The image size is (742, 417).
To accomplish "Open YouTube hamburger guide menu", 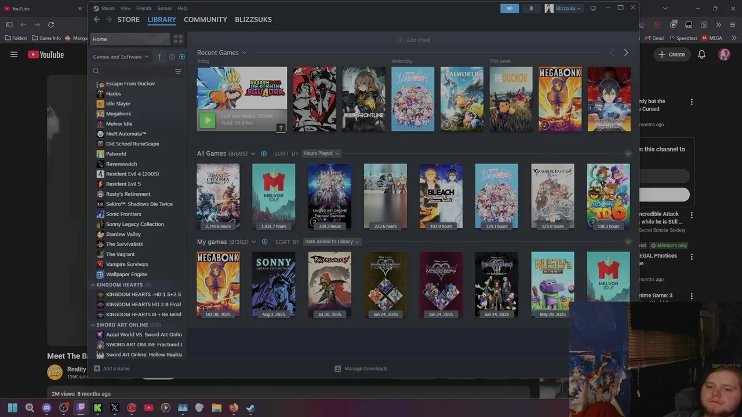I will (14, 54).
